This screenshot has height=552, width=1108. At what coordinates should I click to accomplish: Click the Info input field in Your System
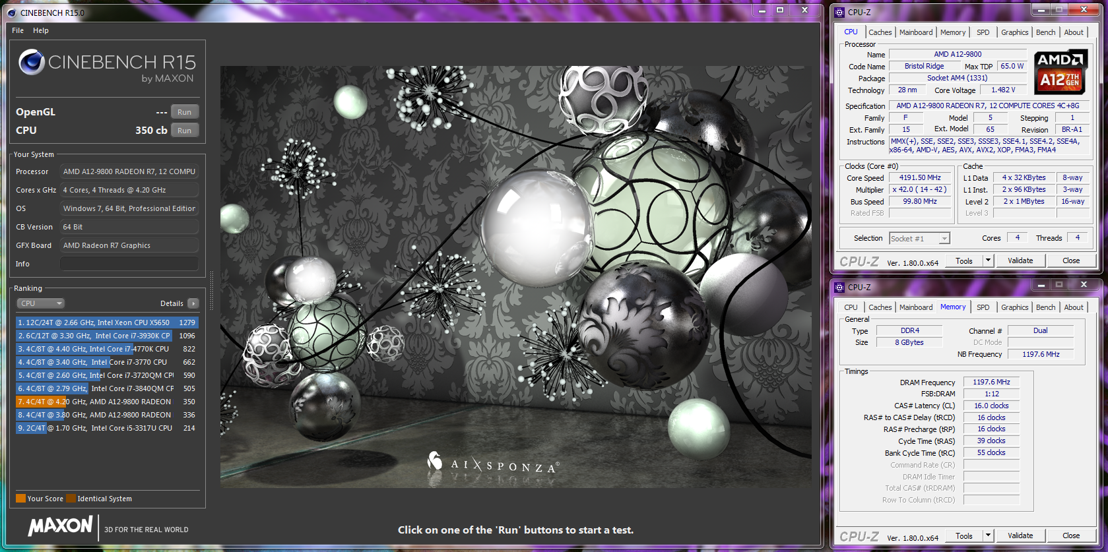[x=129, y=264]
